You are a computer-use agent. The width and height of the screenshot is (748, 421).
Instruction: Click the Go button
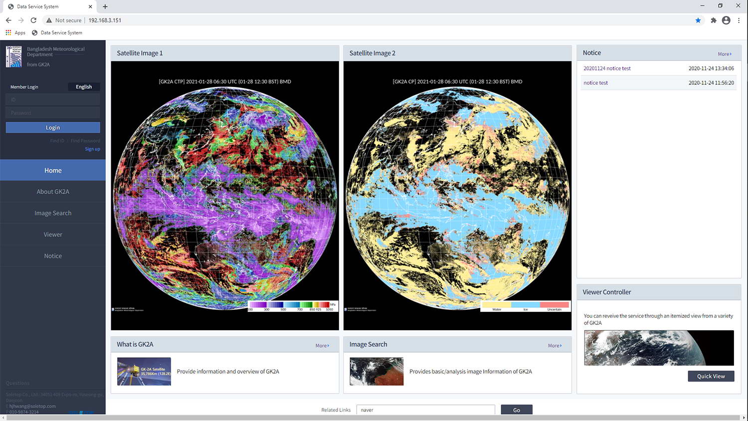[517, 410]
